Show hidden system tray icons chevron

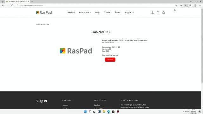coord(183,111)
